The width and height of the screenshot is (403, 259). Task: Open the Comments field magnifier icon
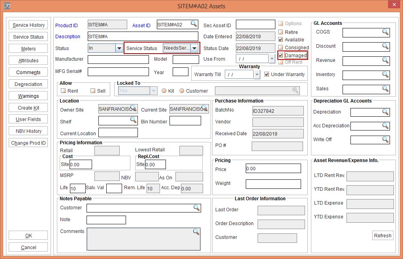pyautogui.click(x=196, y=232)
